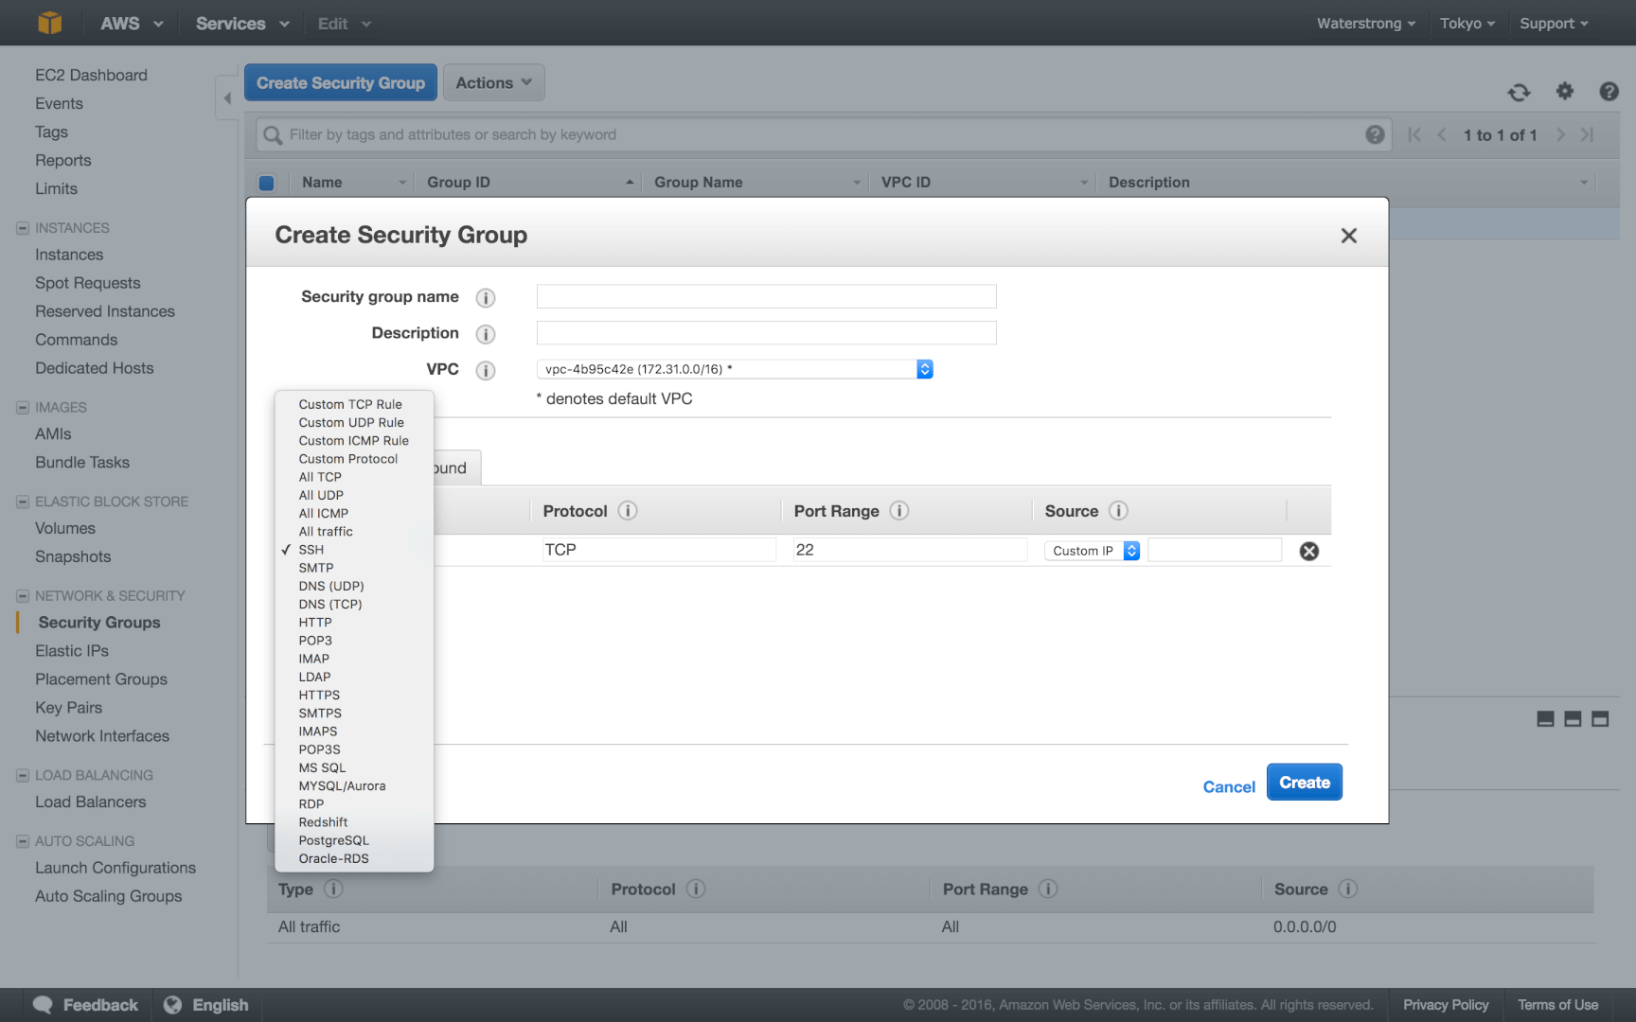
Task: Toggle the select-all checkbox in table header
Action: click(266, 183)
